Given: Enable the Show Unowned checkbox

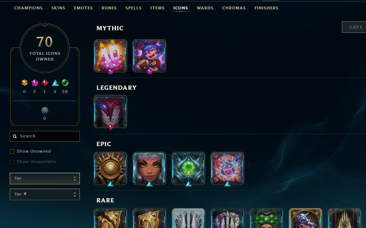Looking at the screenshot, I should click(x=12, y=152).
